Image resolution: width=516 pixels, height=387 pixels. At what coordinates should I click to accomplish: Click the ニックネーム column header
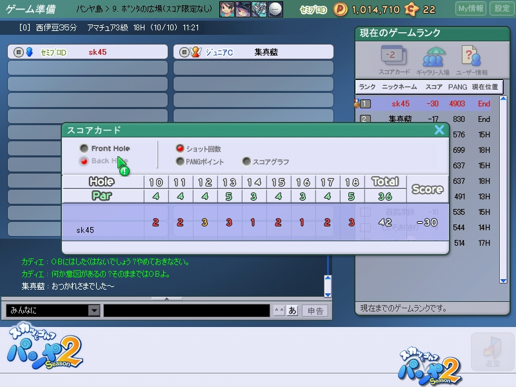[399, 87]
